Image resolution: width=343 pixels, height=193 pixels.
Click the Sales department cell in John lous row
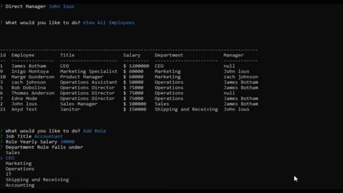point(162,104)
